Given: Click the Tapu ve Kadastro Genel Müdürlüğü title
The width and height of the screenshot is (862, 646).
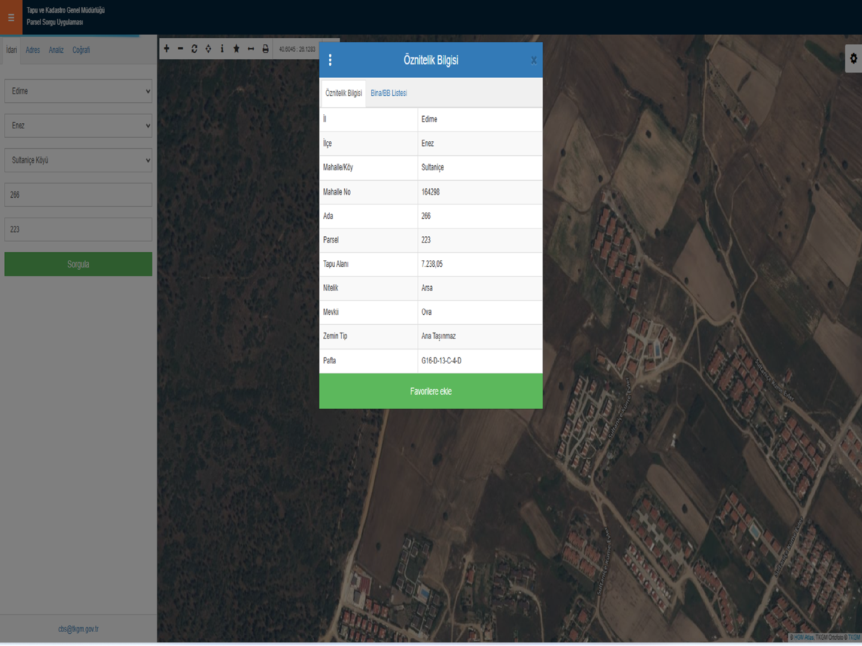Looking at the screenshot, I should 66,10.
